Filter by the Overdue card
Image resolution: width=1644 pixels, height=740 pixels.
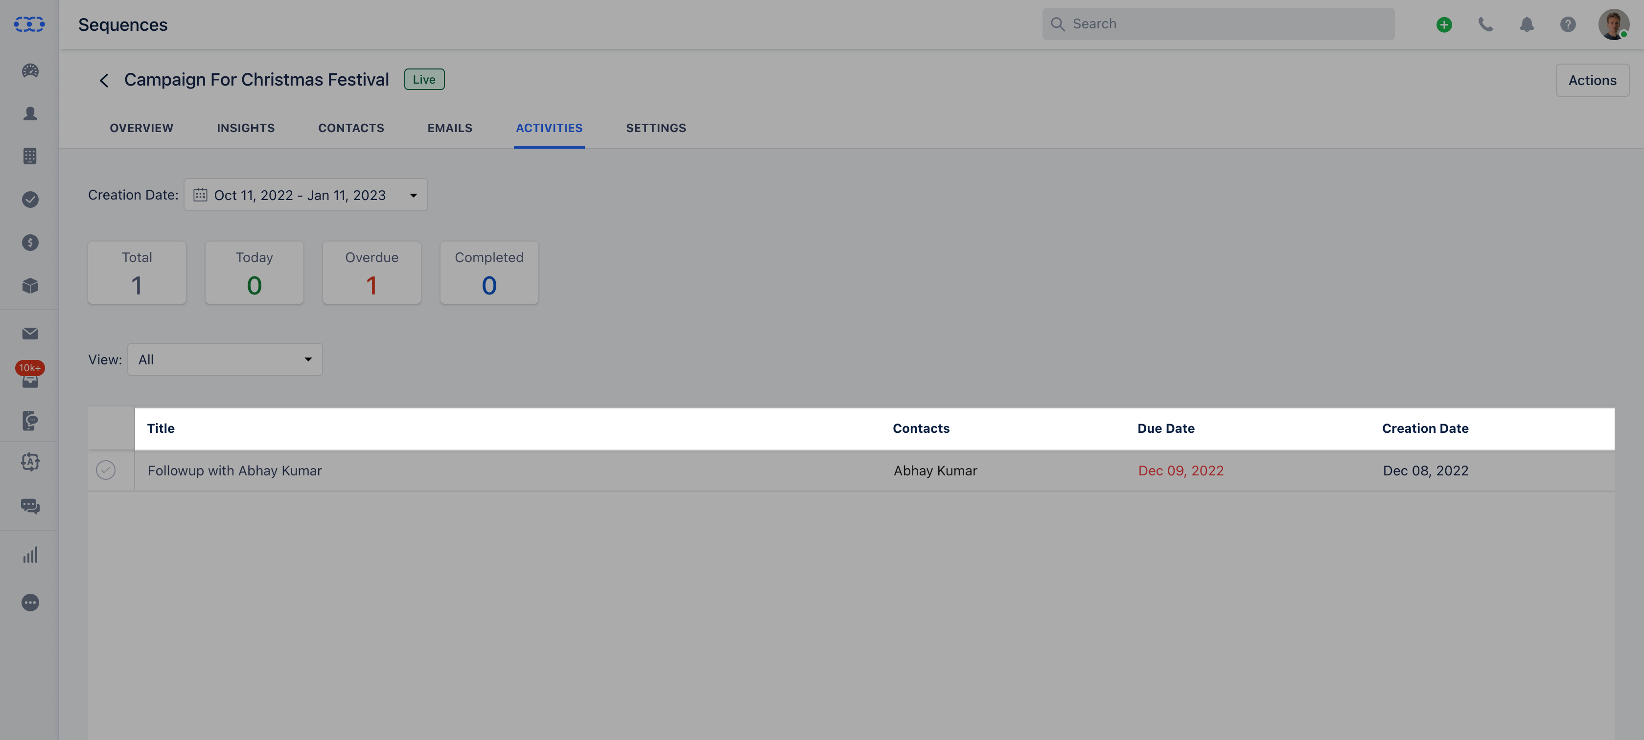[x=372, y=272]
